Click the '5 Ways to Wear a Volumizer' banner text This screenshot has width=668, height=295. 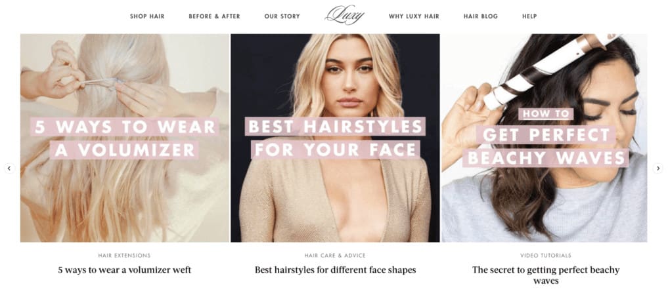tap(125, 138)
